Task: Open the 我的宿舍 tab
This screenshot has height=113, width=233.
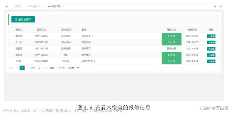Action: click(x=35, y=7)
